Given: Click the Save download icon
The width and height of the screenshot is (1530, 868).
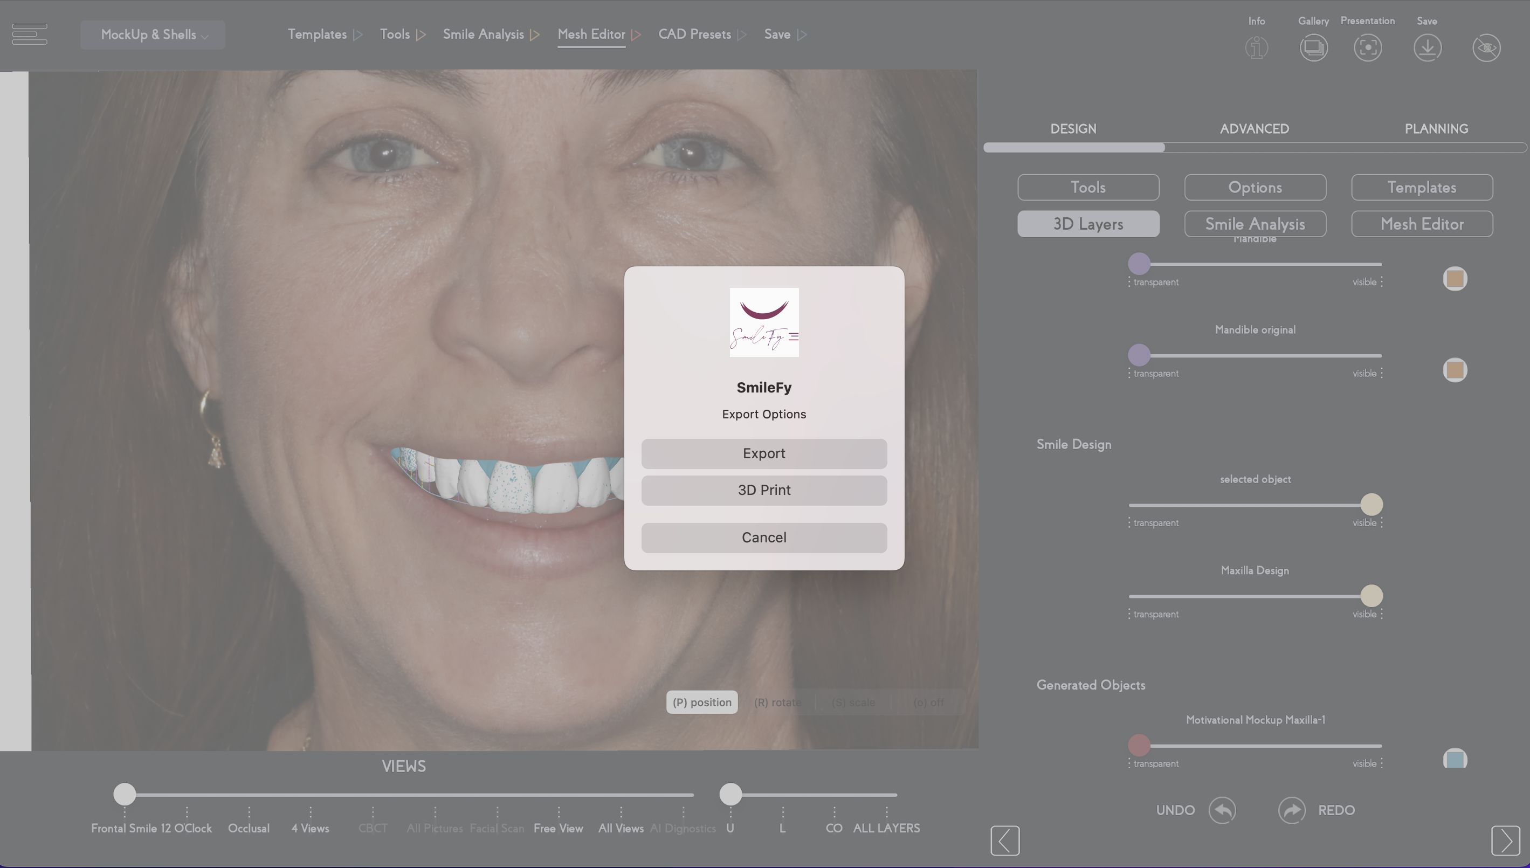Looking at the screenshot, I should tap(1428, 47).
